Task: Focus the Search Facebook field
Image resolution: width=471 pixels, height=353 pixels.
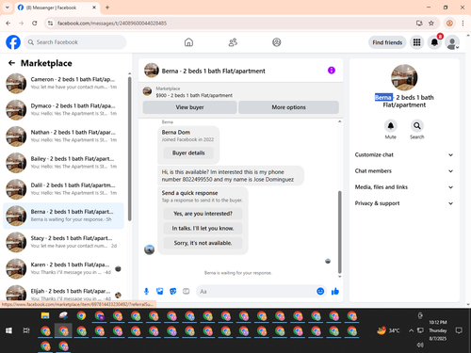Action: point(75,42)
